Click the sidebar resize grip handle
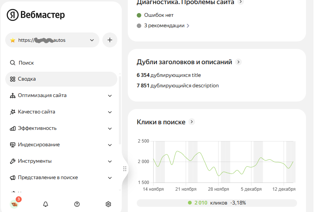This screenshot has width=315, height=212. coord(125,169)
